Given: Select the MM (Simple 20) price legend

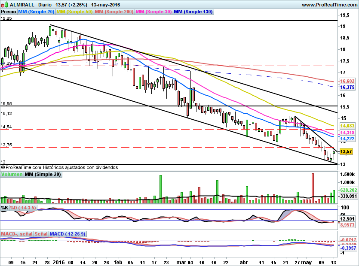Looking at the screenshot, I should (37, 12).
